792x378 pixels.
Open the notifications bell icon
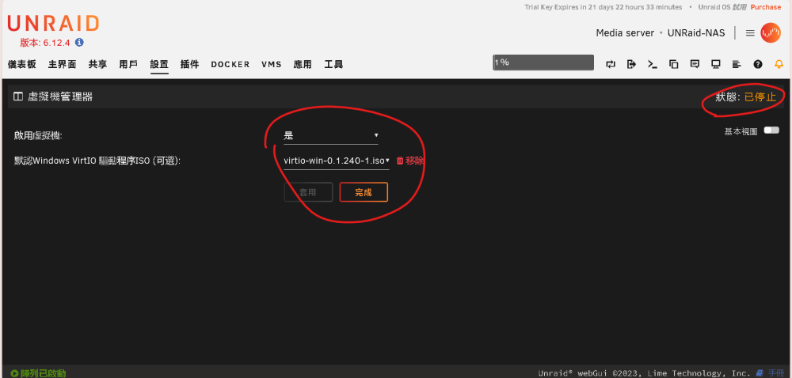[779, 64]
